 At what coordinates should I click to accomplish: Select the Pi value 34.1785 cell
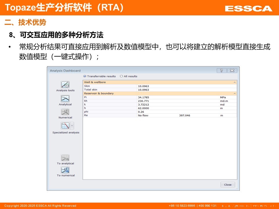coord(144,97)
